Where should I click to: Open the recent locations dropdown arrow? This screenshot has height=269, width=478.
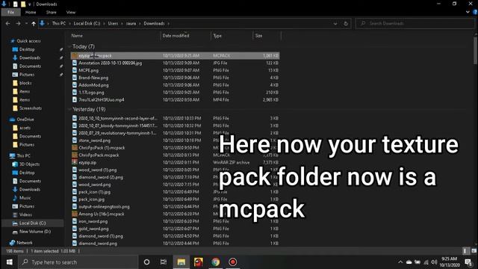click(26, 23)
